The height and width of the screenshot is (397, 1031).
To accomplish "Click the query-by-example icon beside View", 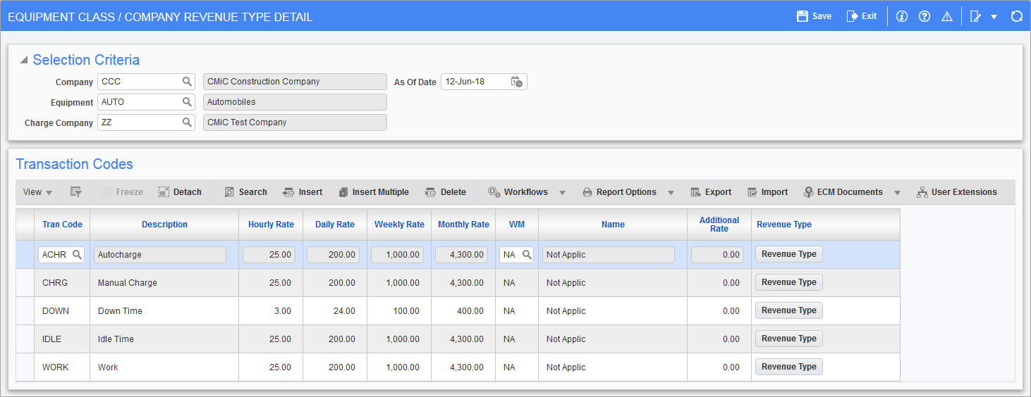I will [x=76, y=192].
